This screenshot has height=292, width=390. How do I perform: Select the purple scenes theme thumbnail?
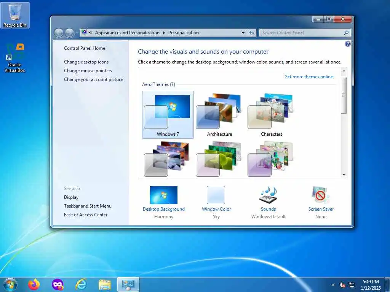pos(270,159)
